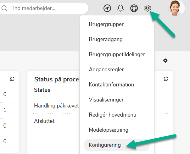
Task: Open Brugergruppetildelinger menu entry
Action: point(117,54)
